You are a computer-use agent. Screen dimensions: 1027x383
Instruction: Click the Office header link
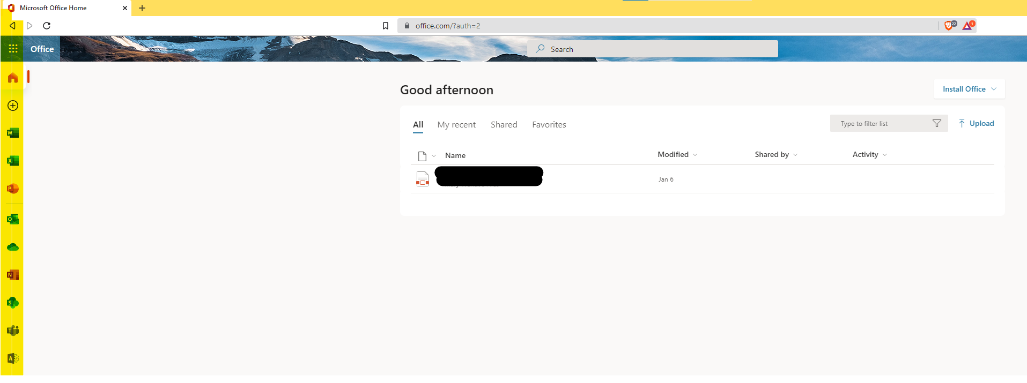(42, 49)
